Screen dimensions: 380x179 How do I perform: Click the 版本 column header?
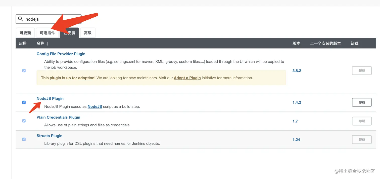pyautogui.click(x=296, y=43)
